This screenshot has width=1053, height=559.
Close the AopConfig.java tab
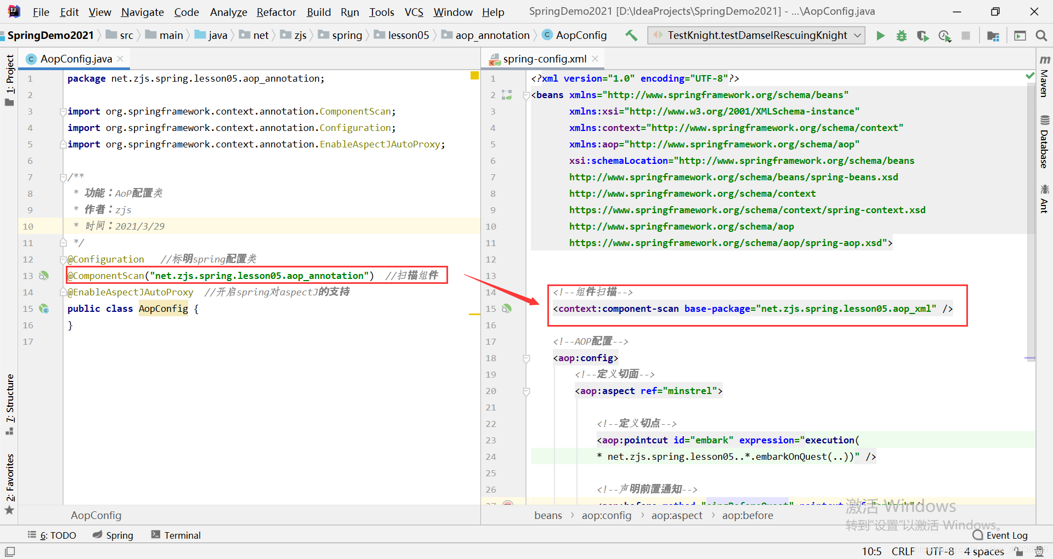pos(120,59)
